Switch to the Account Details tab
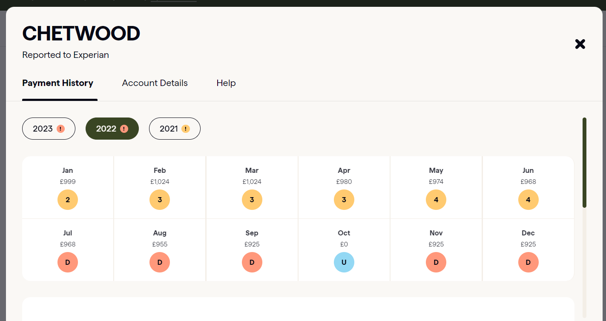The image size is (606, 321). (155, 83)
